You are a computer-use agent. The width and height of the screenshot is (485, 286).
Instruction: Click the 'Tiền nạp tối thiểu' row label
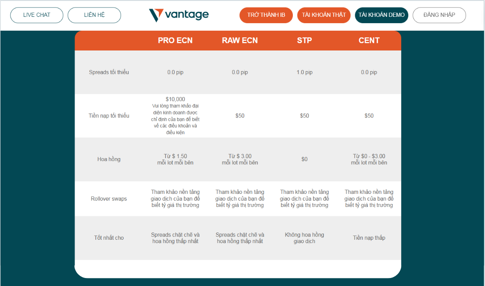[109, 116]
